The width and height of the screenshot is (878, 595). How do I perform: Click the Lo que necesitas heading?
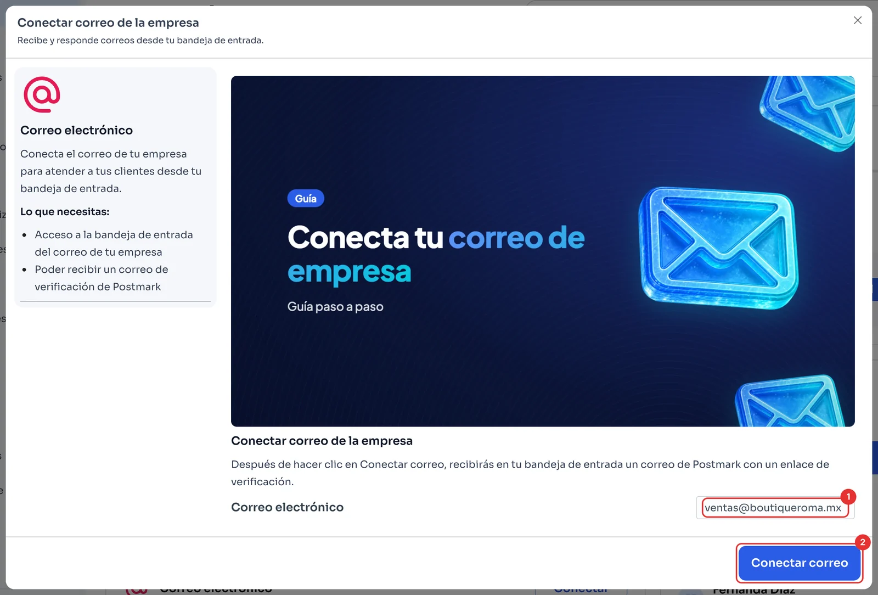click(x=65, y=212)
